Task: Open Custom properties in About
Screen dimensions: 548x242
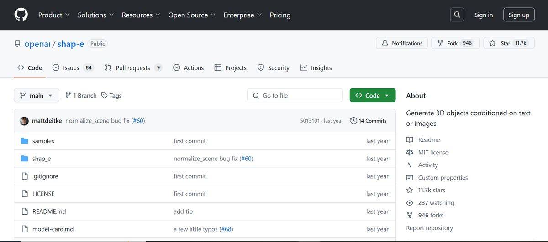Action: click(x=443, y=178)
